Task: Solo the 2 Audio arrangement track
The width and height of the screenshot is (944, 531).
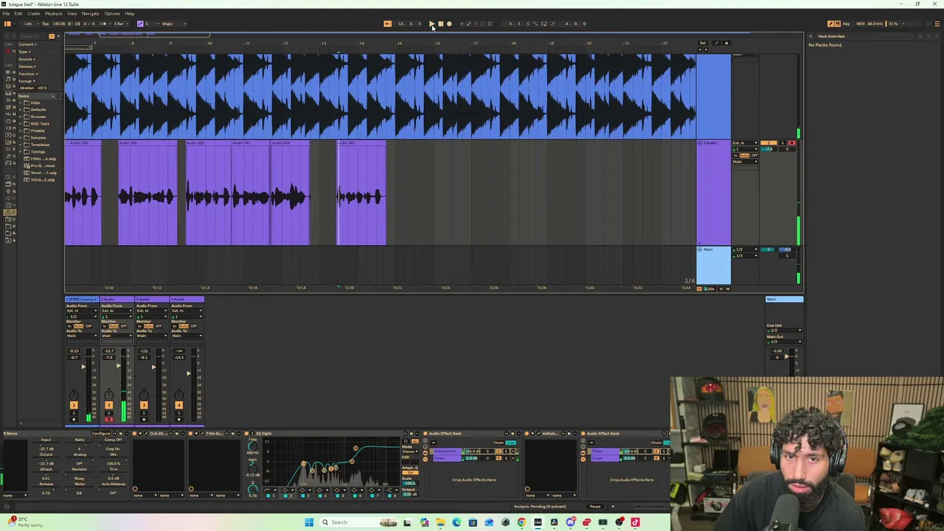Action: pos(782,143)
